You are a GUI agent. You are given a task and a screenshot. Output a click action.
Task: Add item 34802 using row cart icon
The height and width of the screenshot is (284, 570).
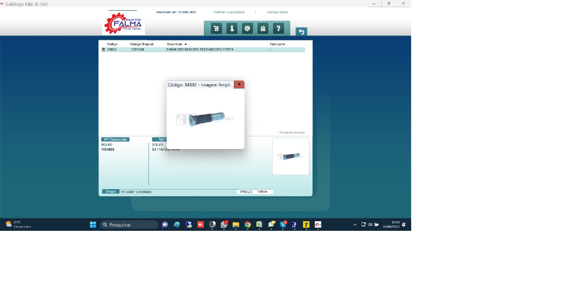point(104,50)
